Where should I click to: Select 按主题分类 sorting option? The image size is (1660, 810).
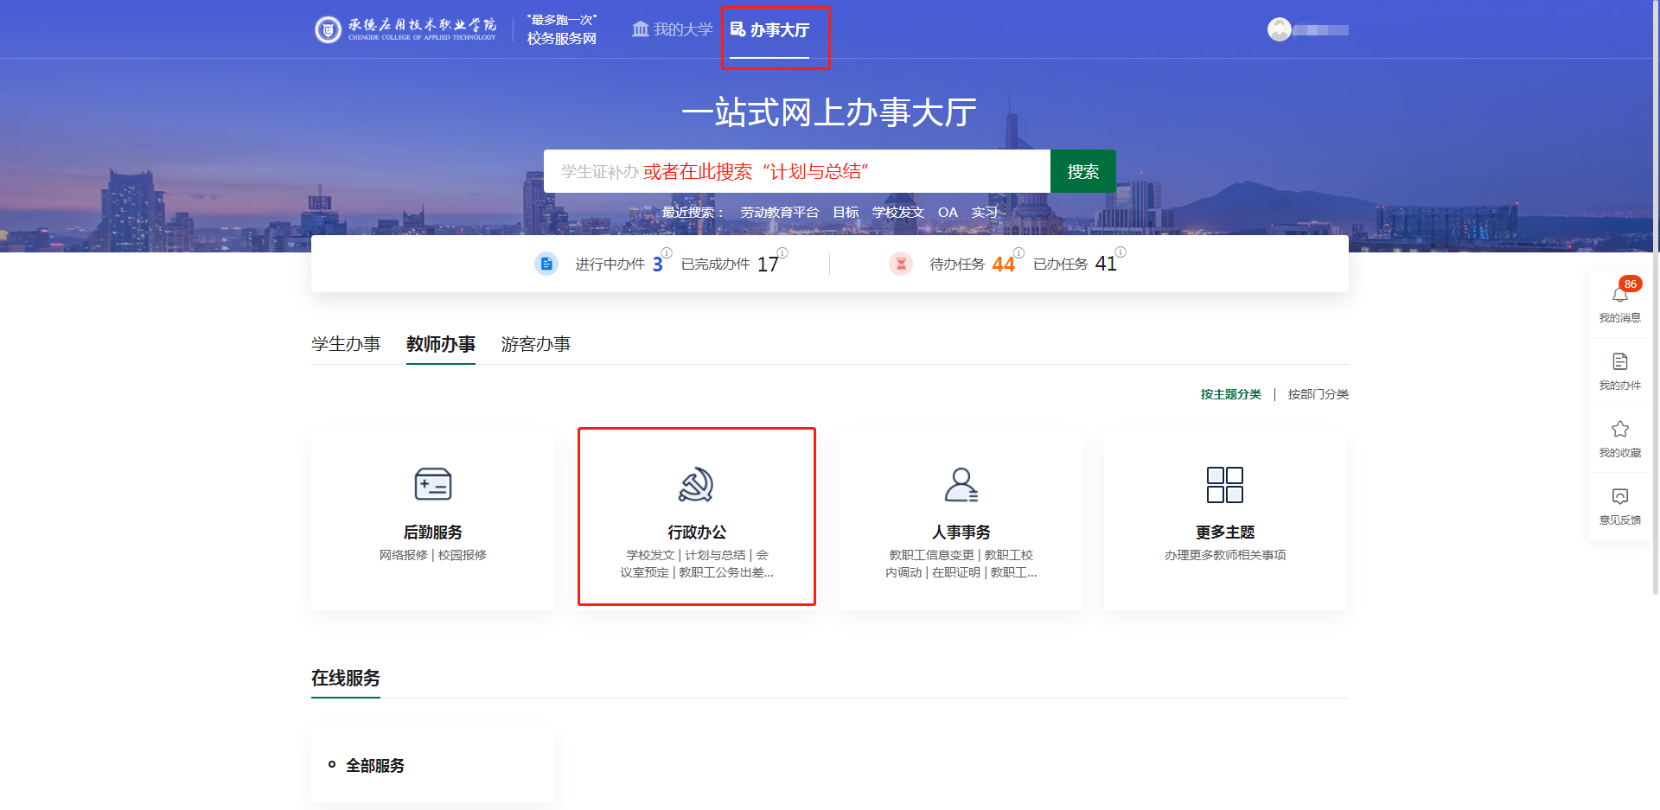(x=1230, y=394)
